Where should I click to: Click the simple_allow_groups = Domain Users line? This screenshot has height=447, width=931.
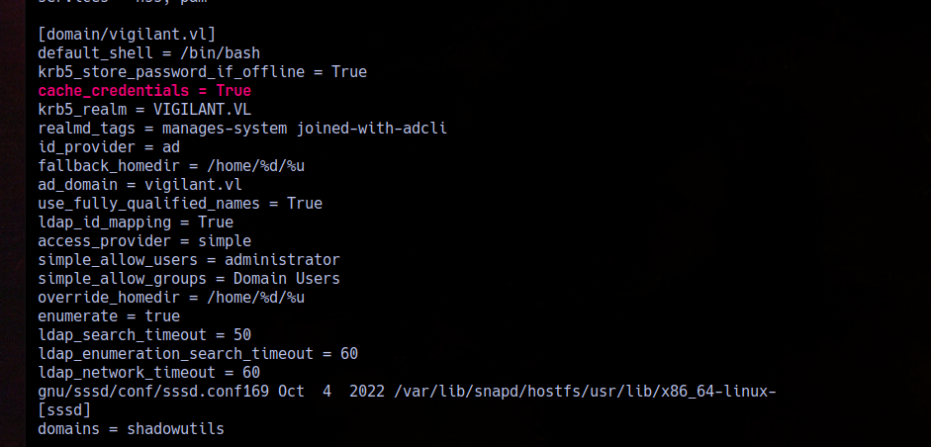point(189,279)
